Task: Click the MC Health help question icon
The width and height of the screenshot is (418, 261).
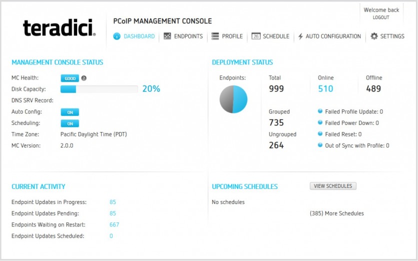Action: 84,78
